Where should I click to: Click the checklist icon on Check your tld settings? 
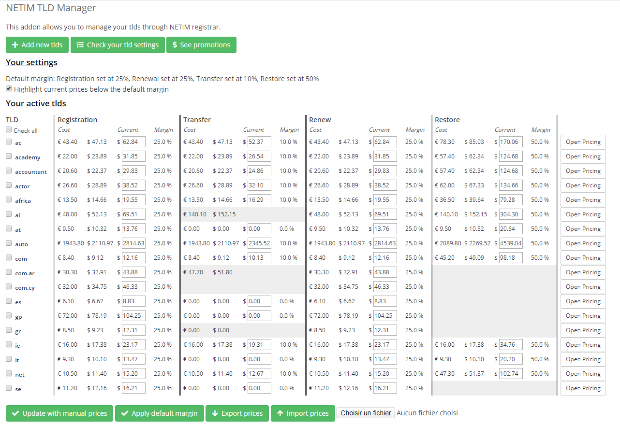(80, 45)
